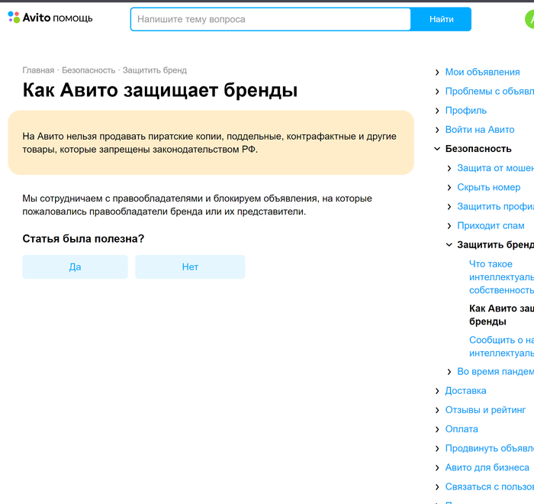
Task: Expand chevron next to Проблемы с объявлениями
Action: [437, 92]
